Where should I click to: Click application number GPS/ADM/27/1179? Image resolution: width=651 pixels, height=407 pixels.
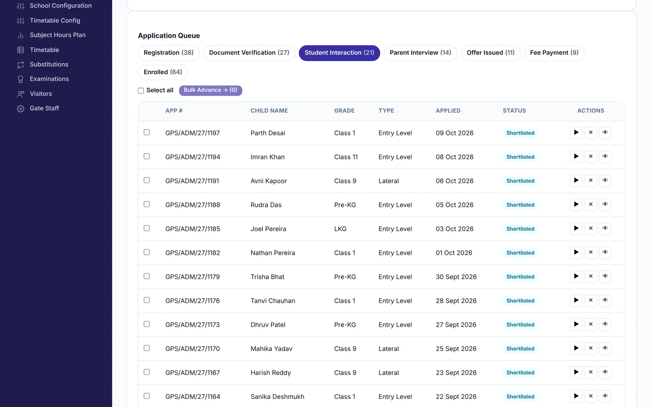pos(192,277)
